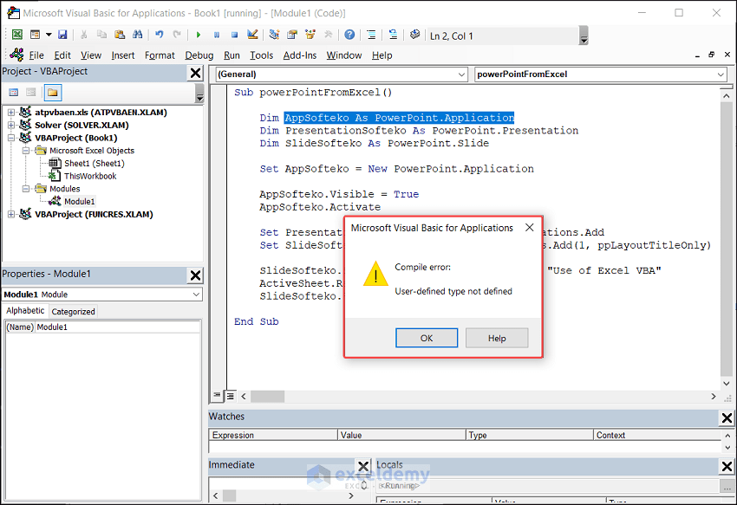
Task: Click the (Name) Module1 property value field
Action: coord(118,327)
